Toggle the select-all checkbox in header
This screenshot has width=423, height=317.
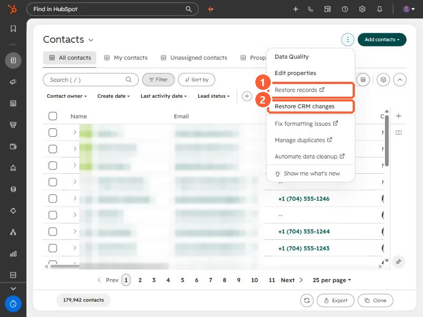tap(52, 116)
